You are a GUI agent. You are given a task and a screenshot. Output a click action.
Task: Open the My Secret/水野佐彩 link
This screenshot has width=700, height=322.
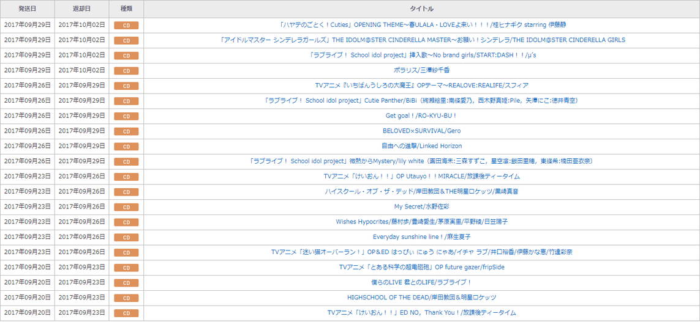pos(421,207)
